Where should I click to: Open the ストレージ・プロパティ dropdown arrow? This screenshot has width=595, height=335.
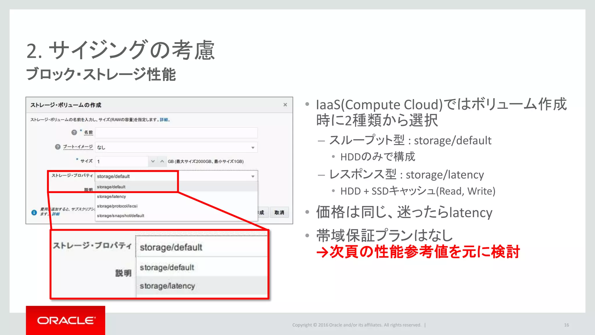[253, 177]
